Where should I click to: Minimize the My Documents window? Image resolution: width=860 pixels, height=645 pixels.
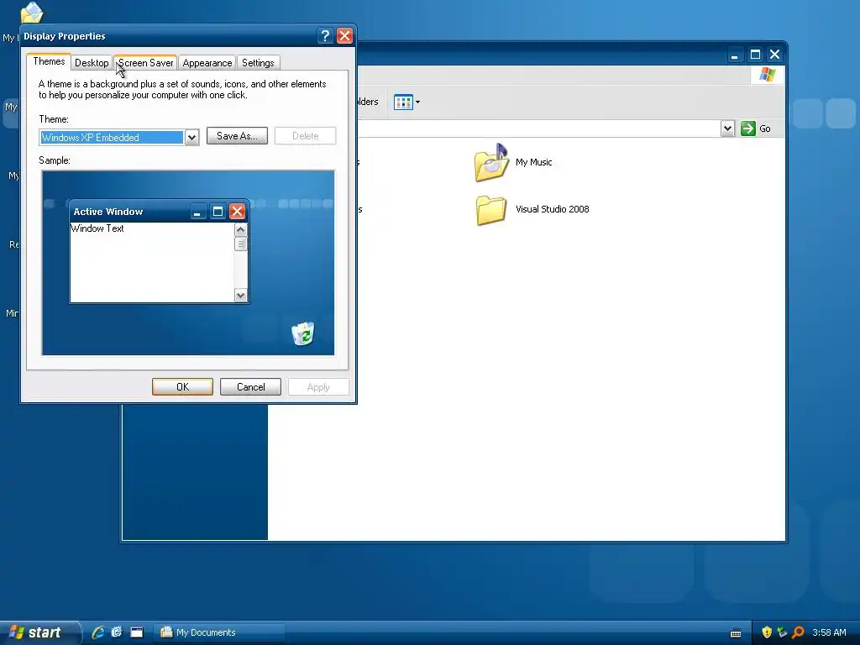pyautogui.click(x=734, y=55)
